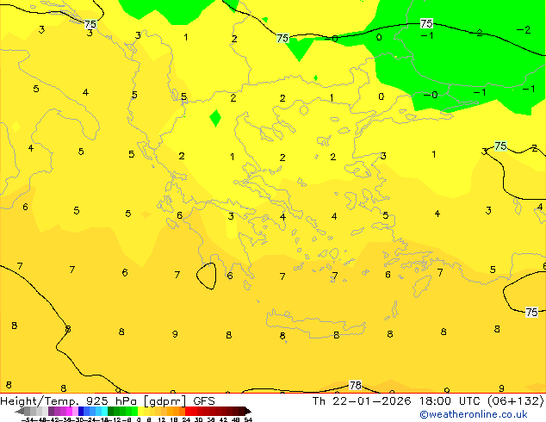
Task: Pick the dark green legend swatch
Action: click(111, 412)
